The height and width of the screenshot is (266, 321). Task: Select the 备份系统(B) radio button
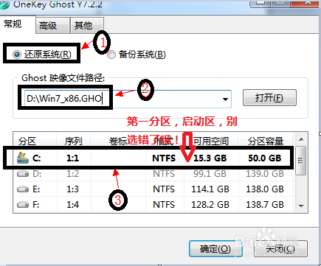point(136,55)
